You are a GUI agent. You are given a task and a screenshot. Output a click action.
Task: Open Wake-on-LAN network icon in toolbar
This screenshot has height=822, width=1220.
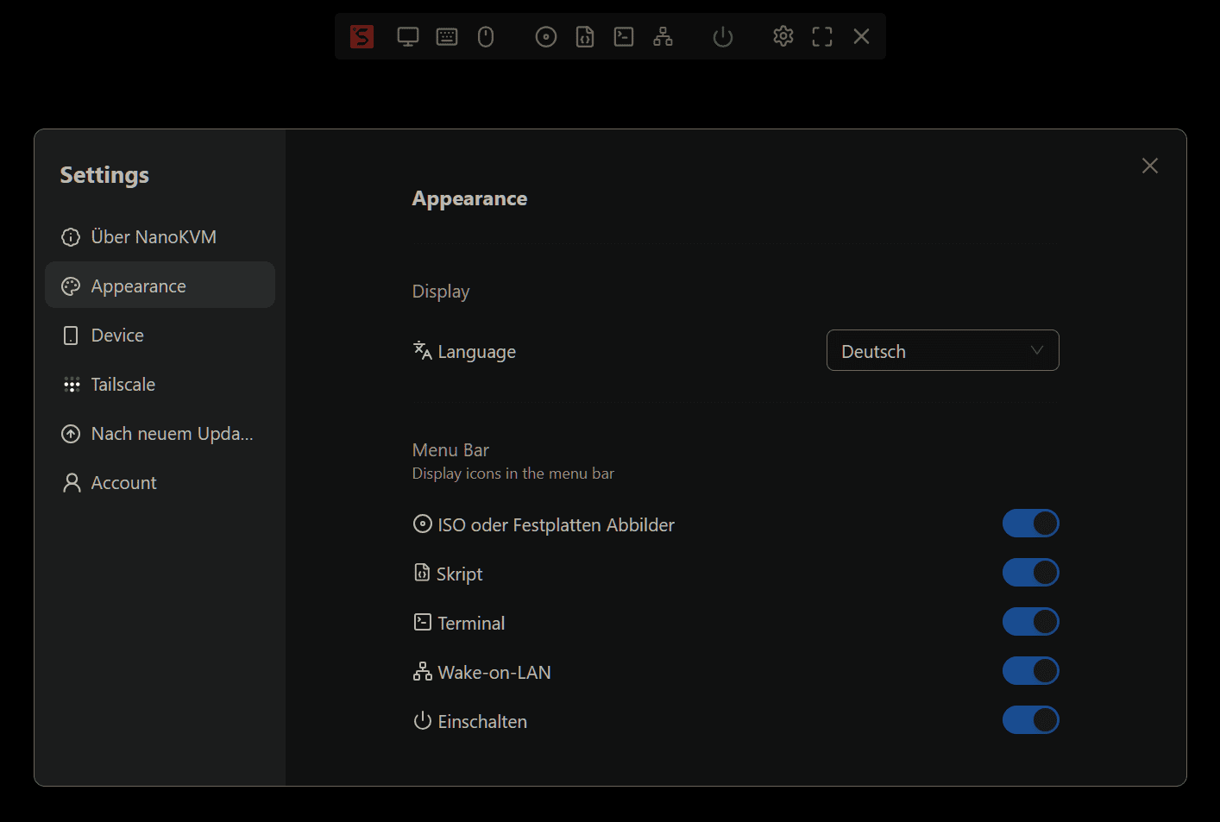663,36
